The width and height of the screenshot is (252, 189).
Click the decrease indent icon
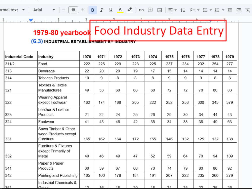(x=230, y=10)
